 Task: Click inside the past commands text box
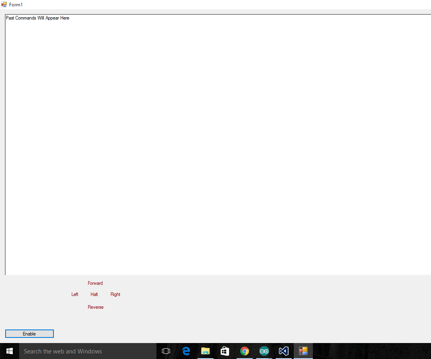click(x=218, y=145)
